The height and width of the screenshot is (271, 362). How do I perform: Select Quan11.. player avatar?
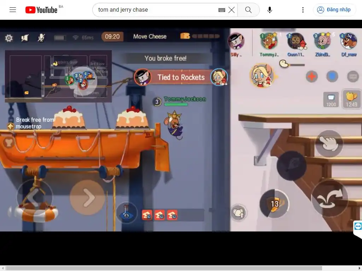[296, 42]
